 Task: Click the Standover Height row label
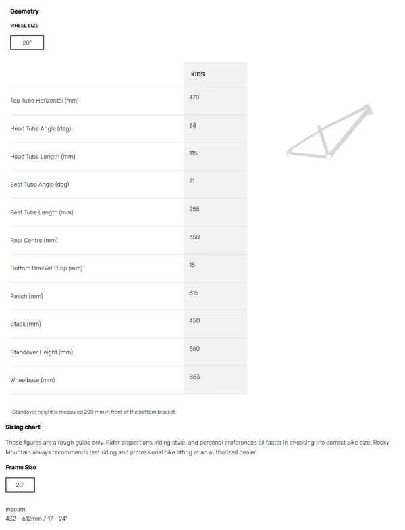tap(42, 352)
